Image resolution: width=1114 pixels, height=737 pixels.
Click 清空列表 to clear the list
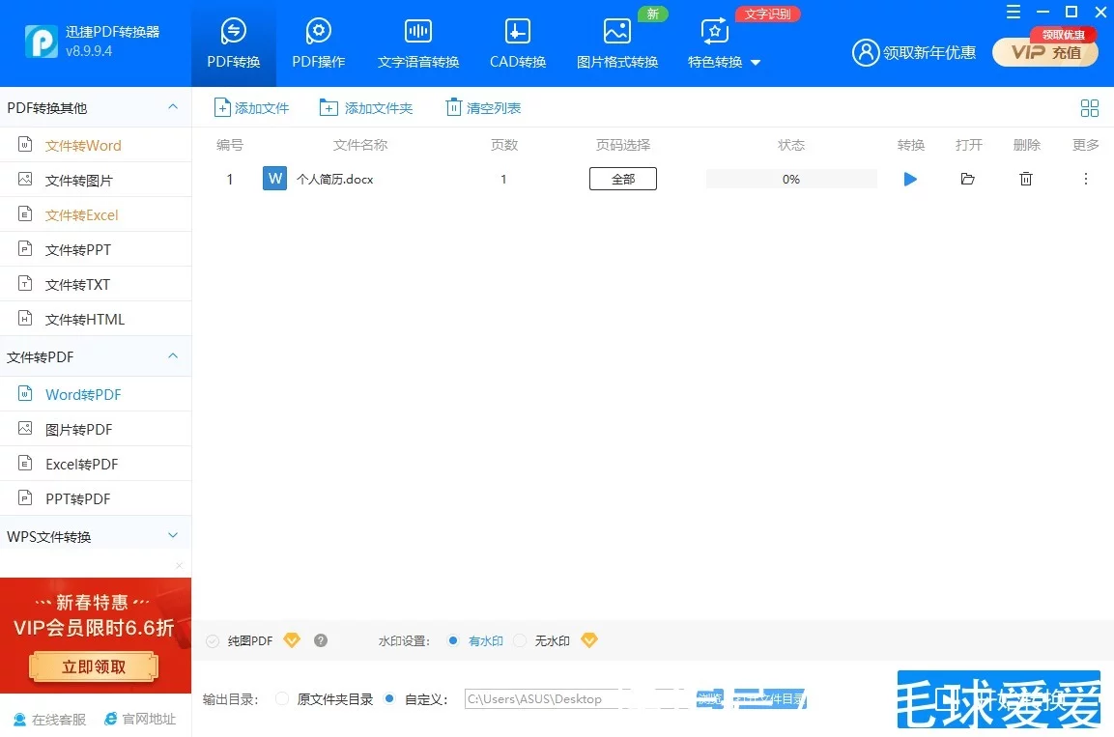coord(483,108)
